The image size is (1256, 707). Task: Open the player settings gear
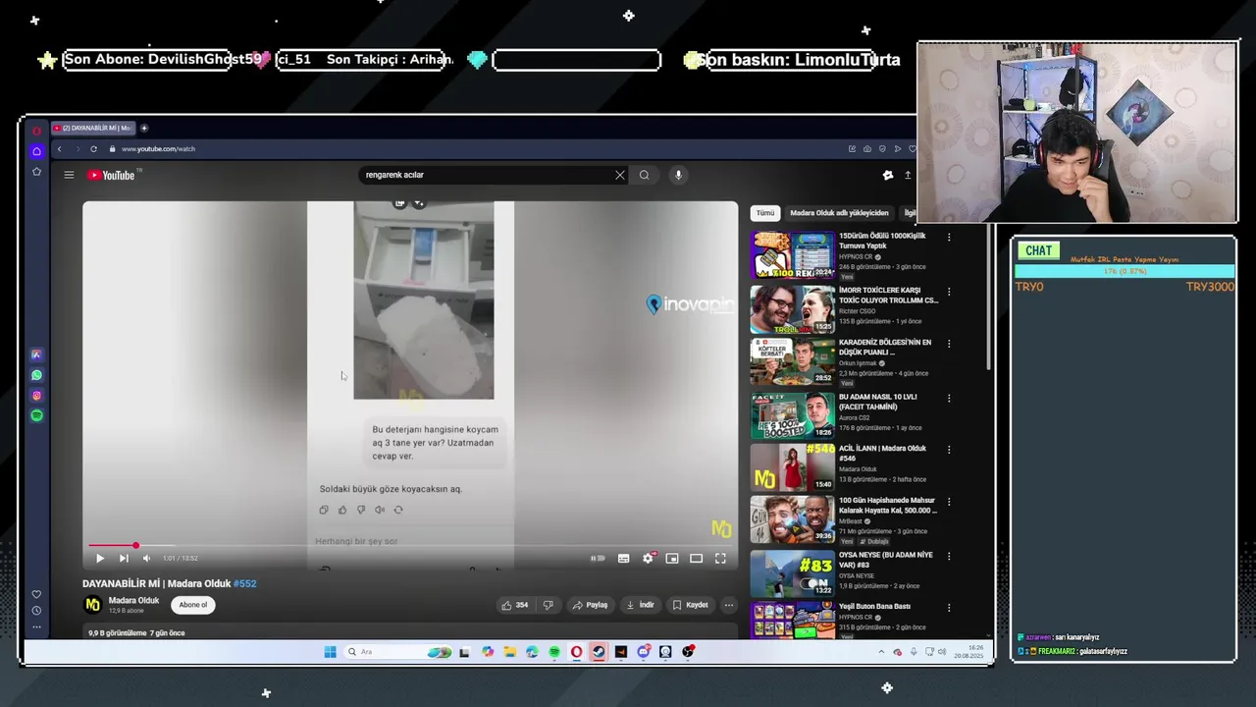click(x=648, y=558)
